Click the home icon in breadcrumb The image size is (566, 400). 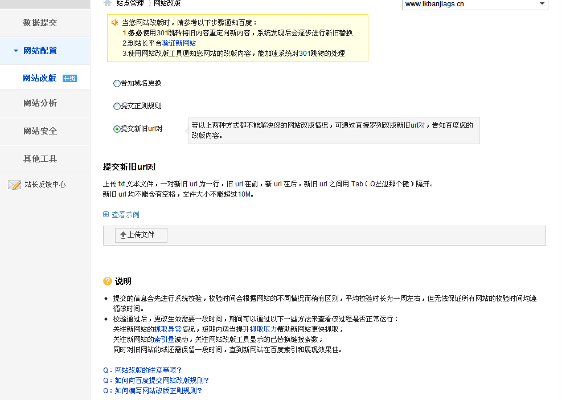[107, 3]
